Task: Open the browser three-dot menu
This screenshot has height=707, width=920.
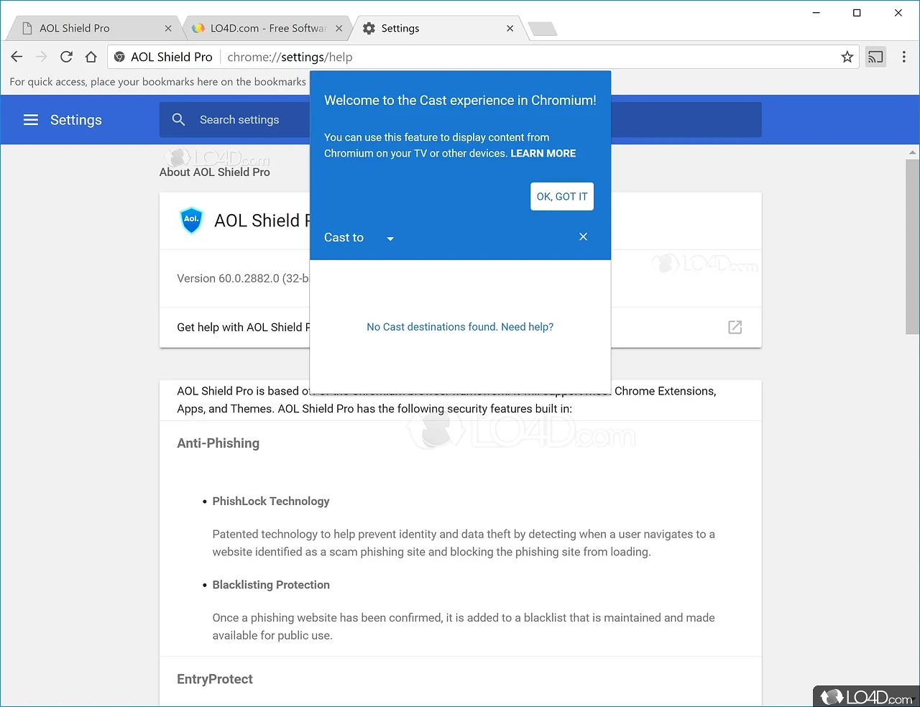Action: (903, 57)
